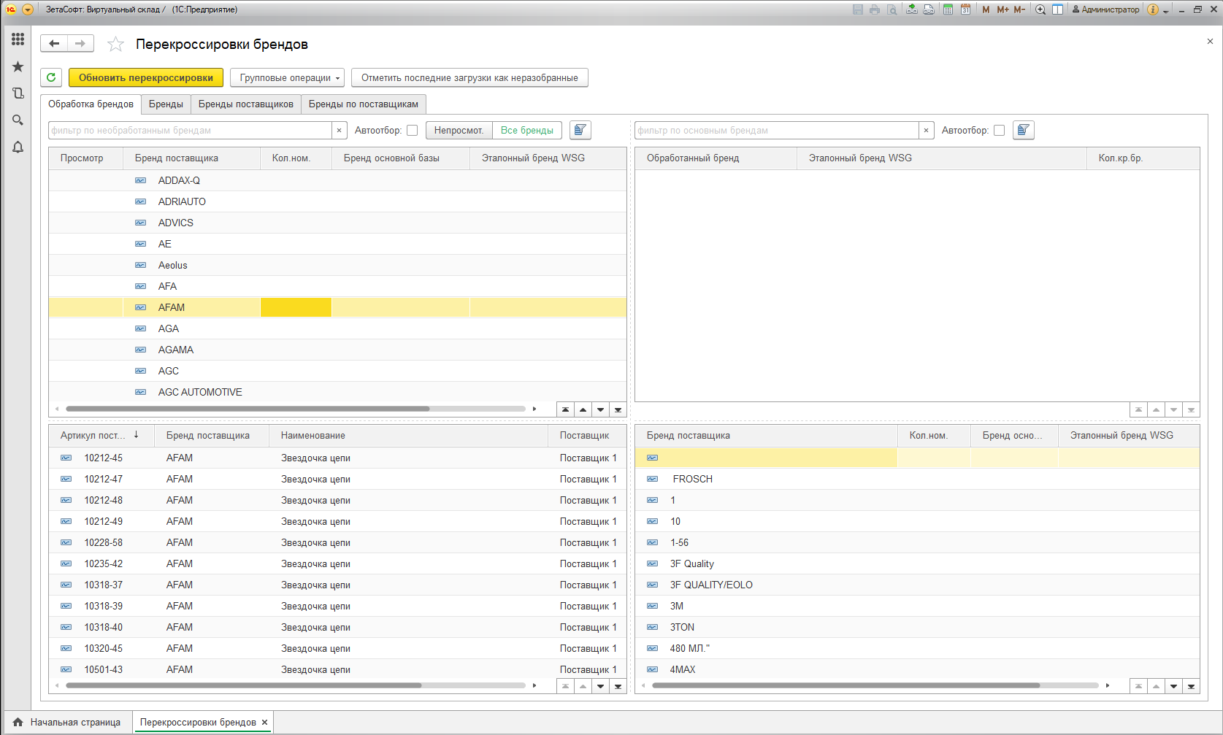The width and height of the screenshot is (1223, 735).
Task: Clear the unprocessed brands filter field
Action: 340,131
